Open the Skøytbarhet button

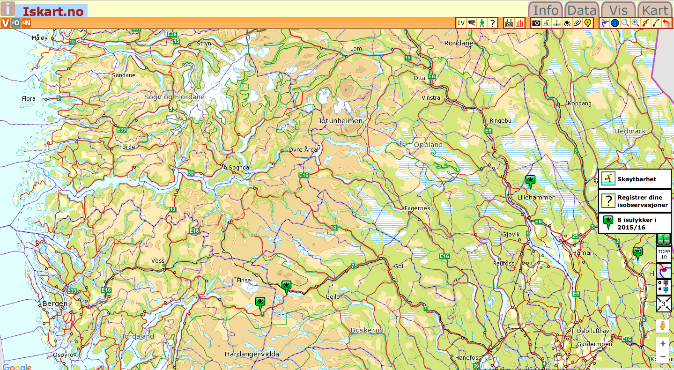click(x=635, y=179)
